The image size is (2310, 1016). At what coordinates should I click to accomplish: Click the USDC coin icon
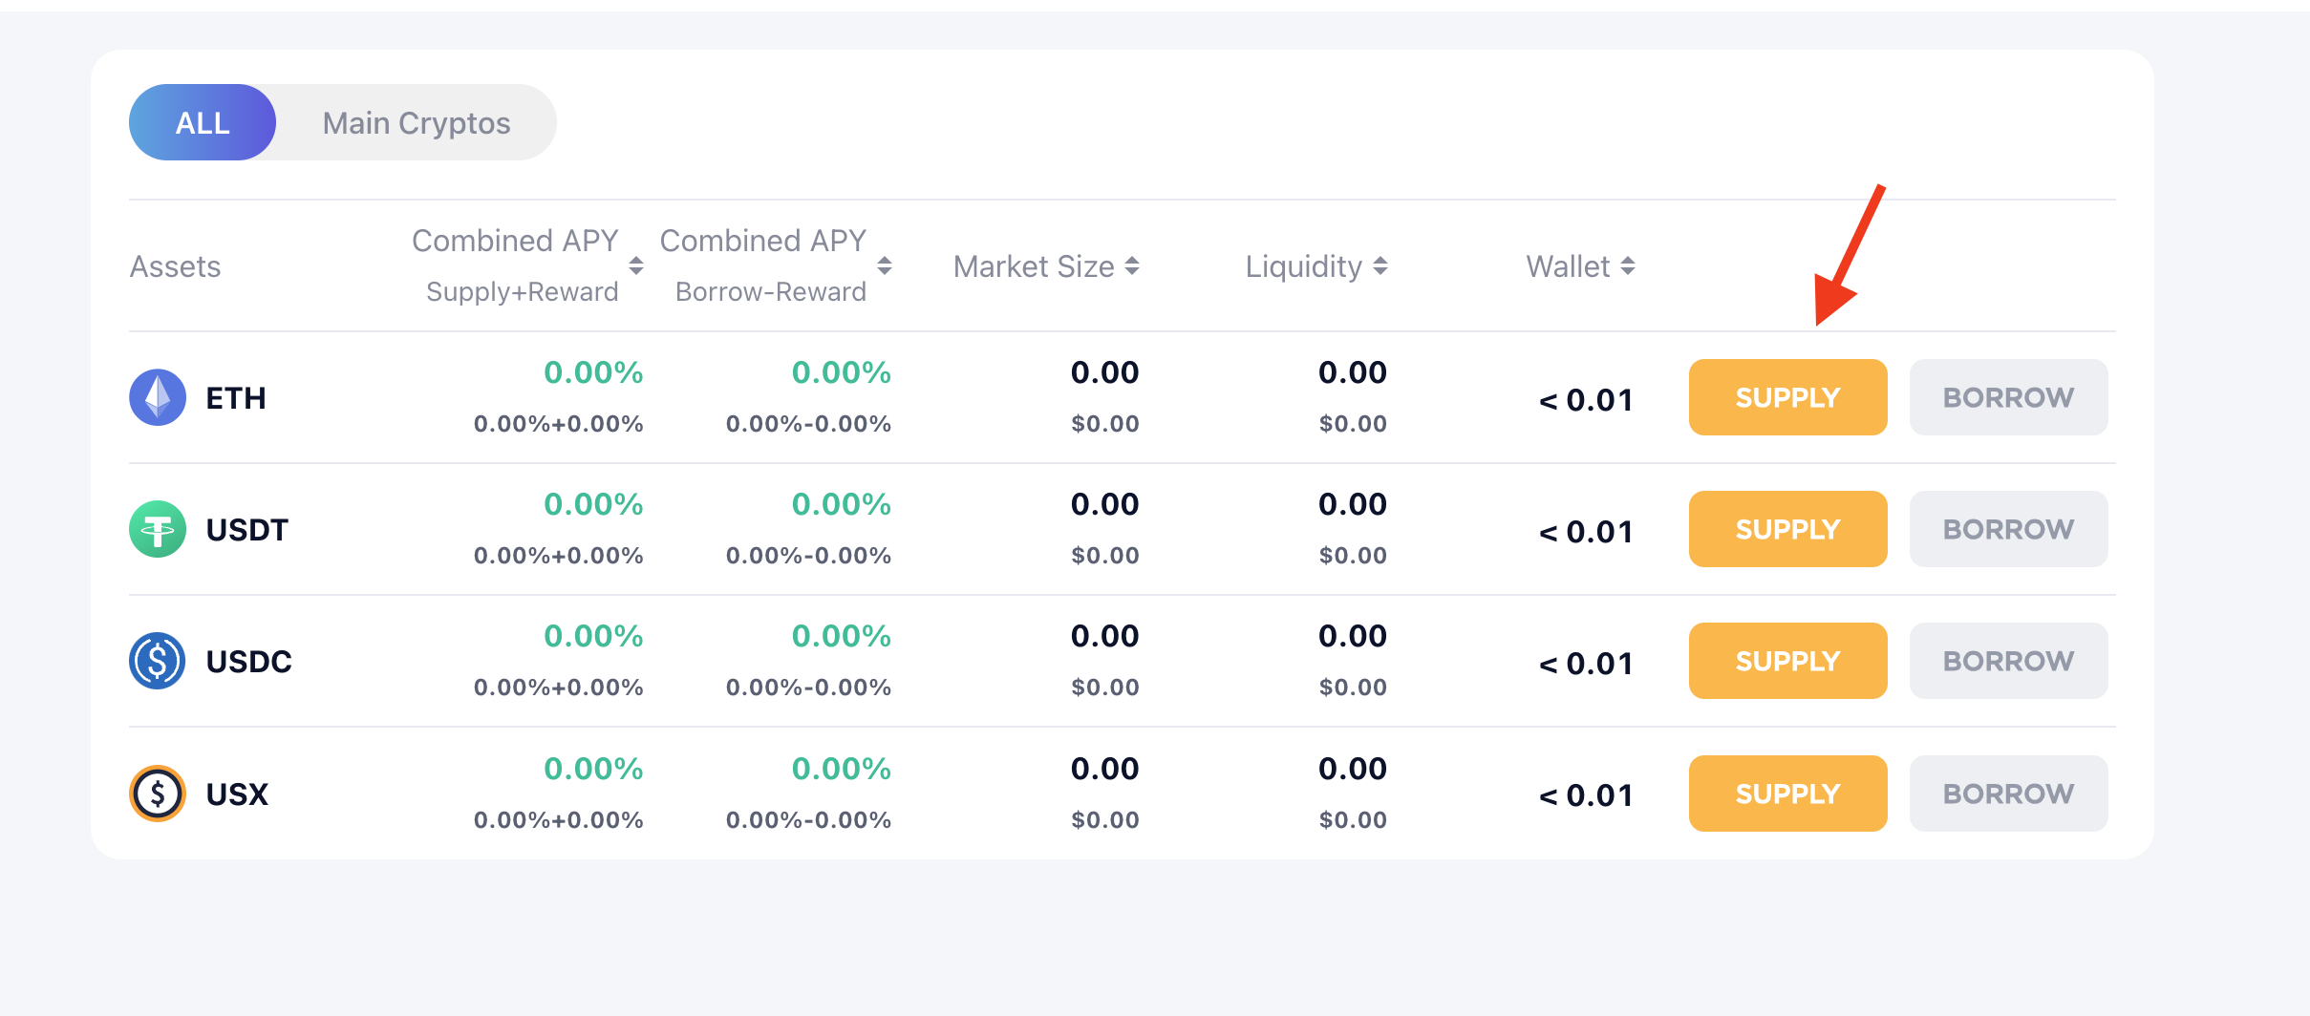tap(158, 661)
